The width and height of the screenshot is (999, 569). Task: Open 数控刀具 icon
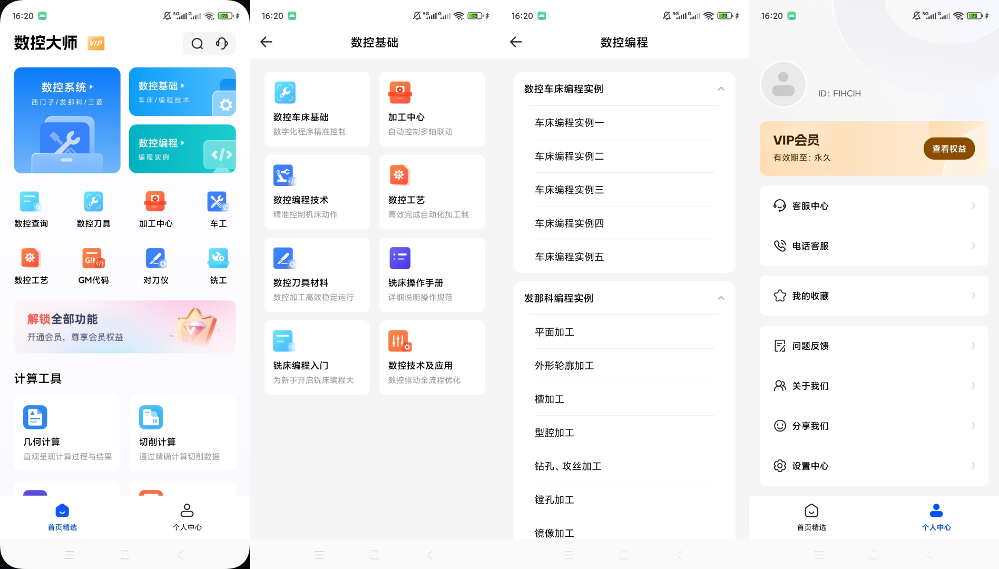tap(94, 210)
